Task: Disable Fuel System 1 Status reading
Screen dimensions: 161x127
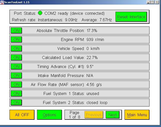Action: pyautogui.click(x=16, y=93)
